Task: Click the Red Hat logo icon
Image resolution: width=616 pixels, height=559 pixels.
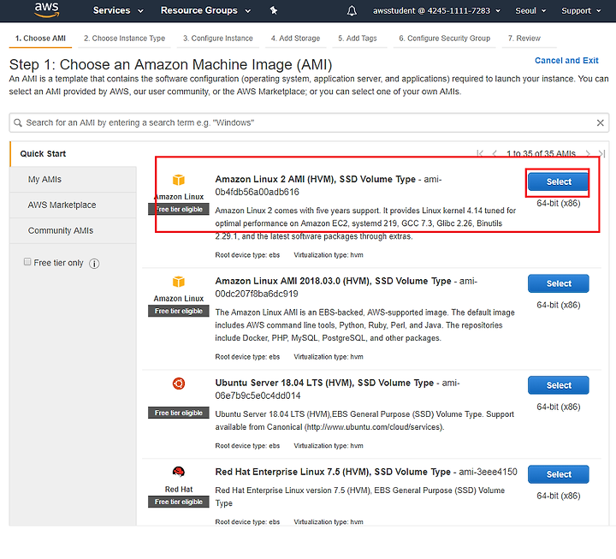Action: tap(178, 472)
